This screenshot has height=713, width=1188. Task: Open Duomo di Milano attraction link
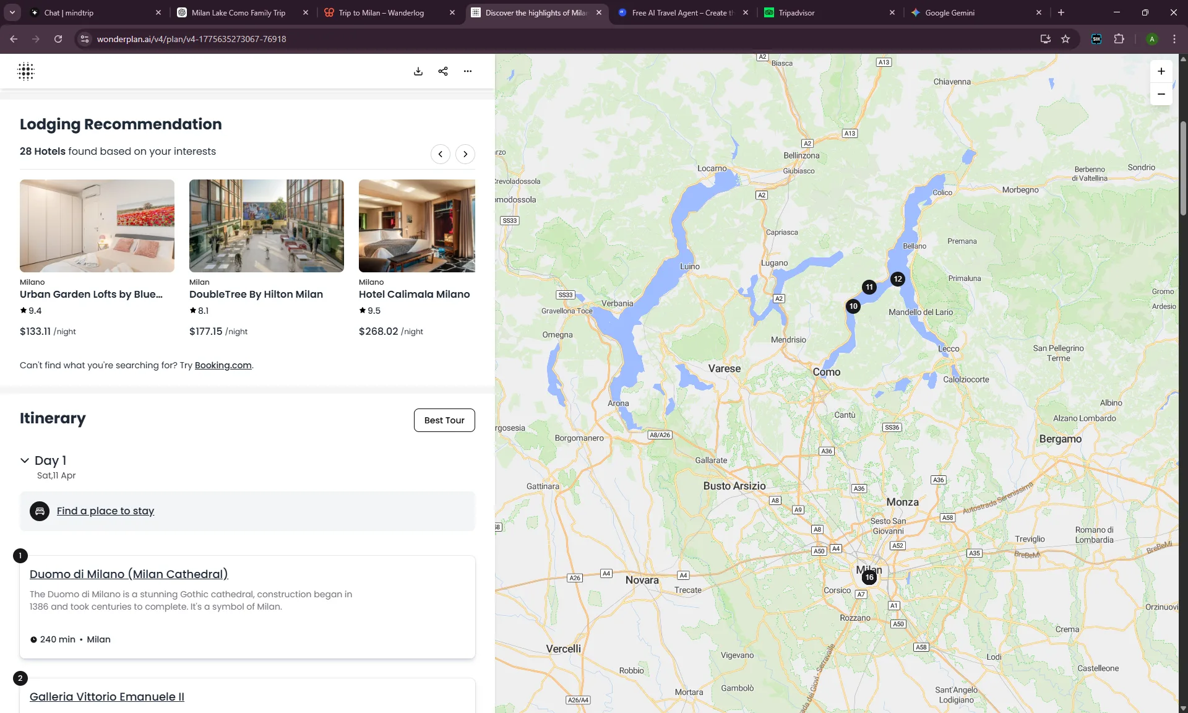pyautogui.click(x=129, y=574)
